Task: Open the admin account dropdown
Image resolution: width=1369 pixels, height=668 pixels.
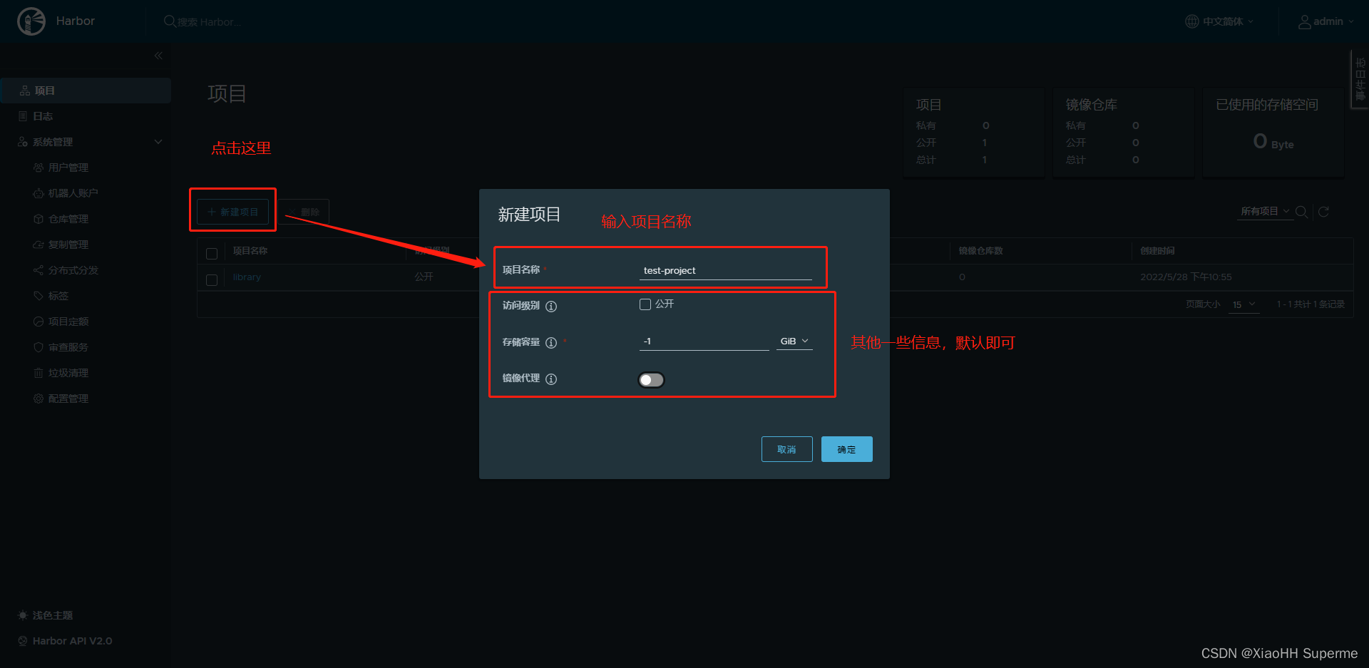Action: (1326, 21)
